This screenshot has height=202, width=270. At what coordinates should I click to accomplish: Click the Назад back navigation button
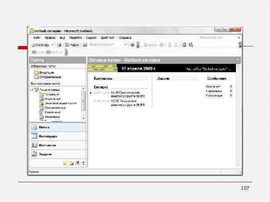[x=150, y=45]
